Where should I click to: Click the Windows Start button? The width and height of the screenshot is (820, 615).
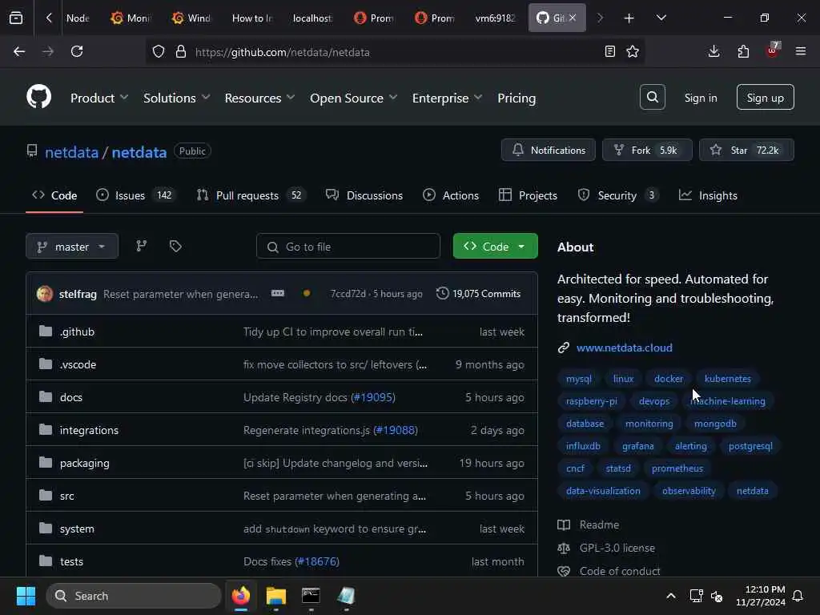click(26, 596)
